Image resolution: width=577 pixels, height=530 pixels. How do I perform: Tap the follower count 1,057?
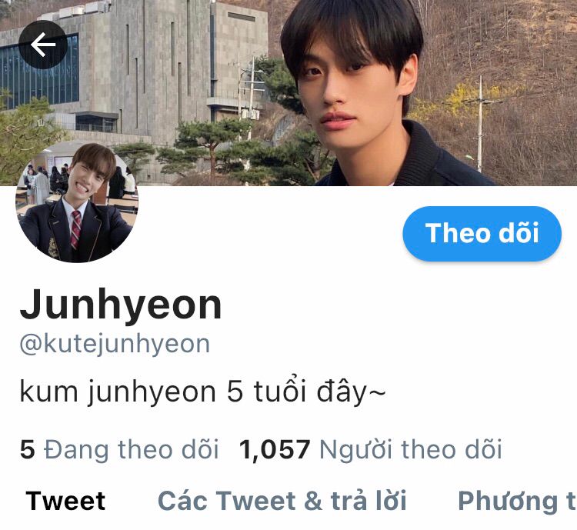click(x=275, y=451)
